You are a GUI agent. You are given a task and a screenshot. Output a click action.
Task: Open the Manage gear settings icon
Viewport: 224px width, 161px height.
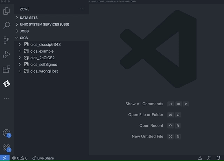6,147
